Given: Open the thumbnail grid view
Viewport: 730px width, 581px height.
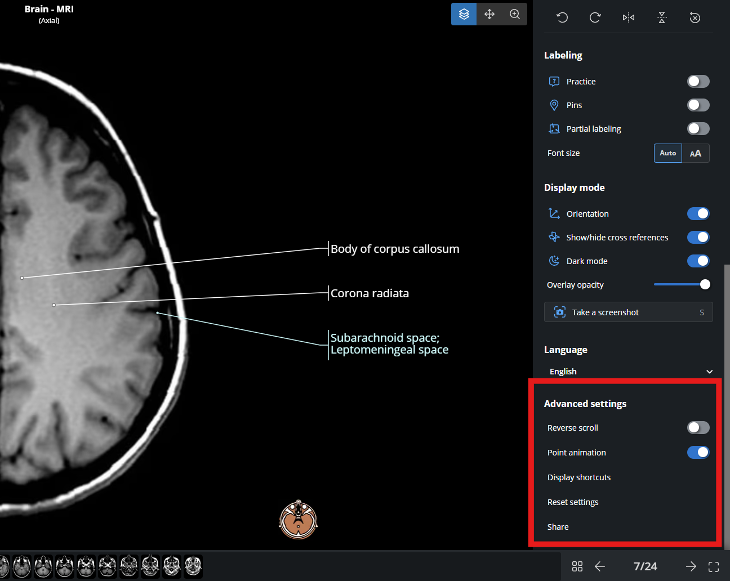Looking at the screenshot, I should pos(577,566).
